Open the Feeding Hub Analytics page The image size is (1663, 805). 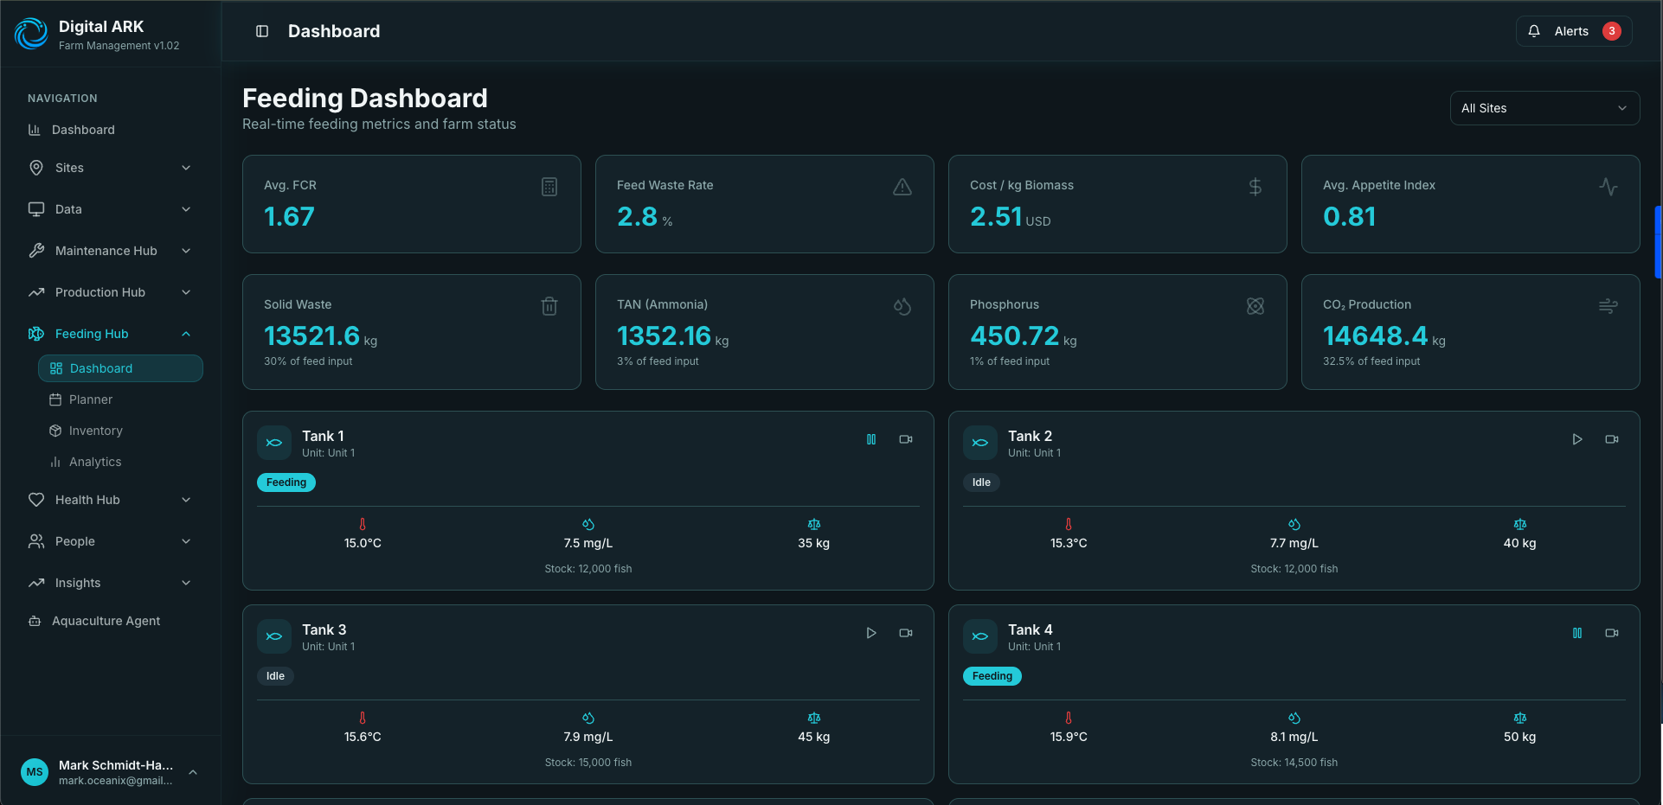pyautogui.click(x=120, y=462)
